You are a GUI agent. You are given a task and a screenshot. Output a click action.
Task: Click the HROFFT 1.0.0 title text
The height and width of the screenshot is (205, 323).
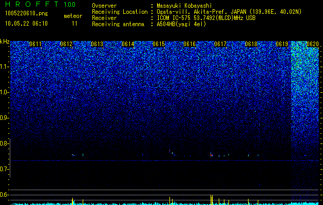click(x=41, y=4)
